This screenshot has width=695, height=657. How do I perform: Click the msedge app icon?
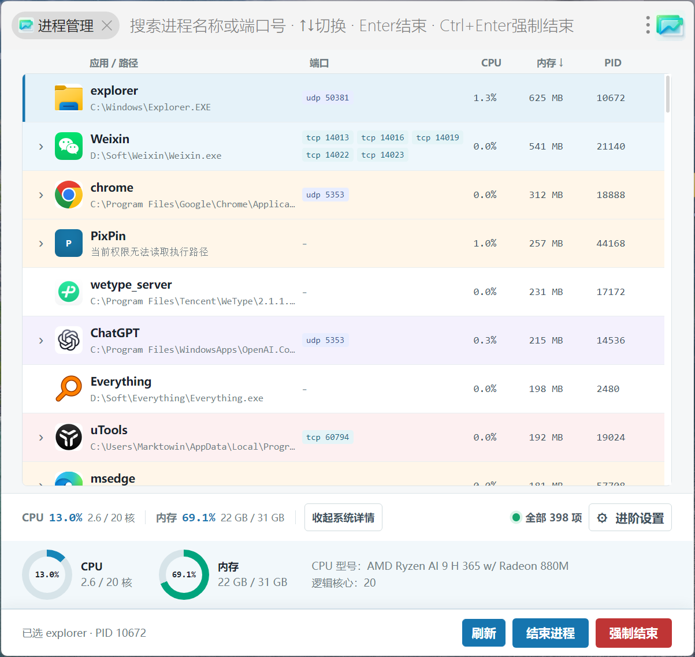tap(69, 479)
